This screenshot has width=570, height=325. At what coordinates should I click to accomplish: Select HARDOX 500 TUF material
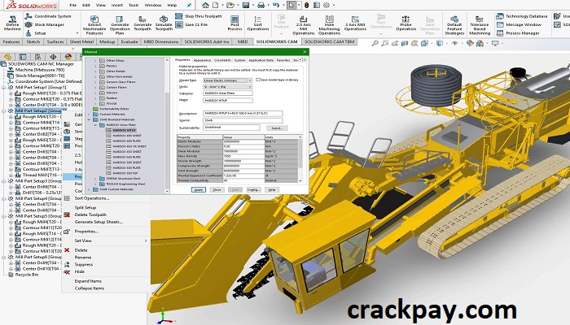coord(125,173)
